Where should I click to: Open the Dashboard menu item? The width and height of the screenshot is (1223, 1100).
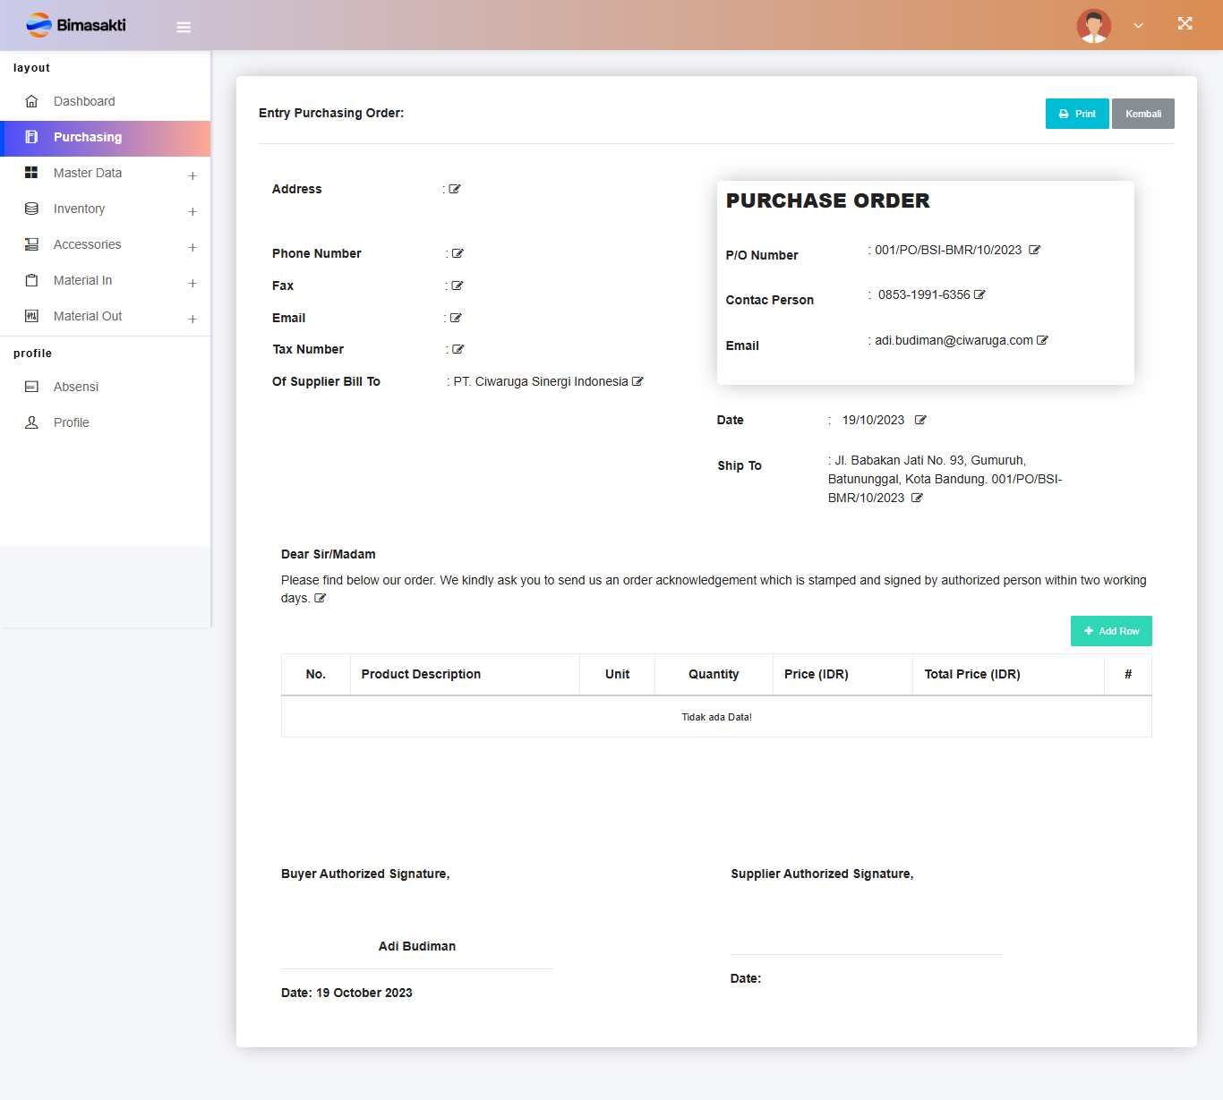84,101
